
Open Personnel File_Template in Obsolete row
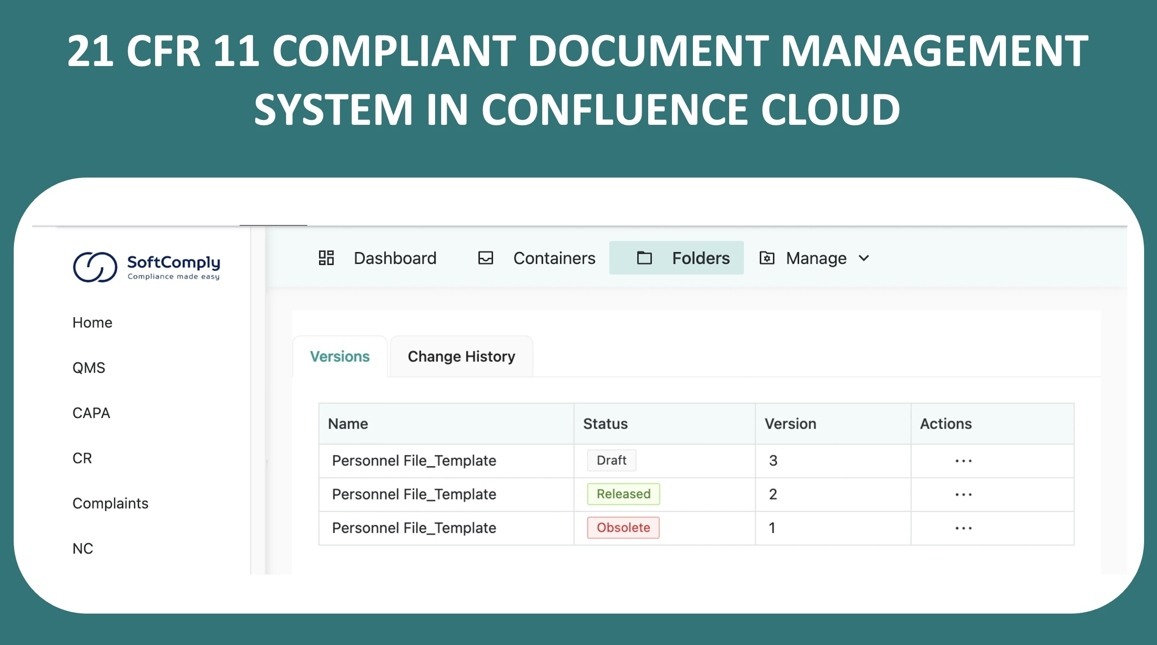(x=414, y=528)
